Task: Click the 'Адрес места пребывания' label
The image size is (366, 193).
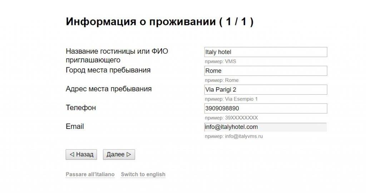Action: (x=109, y=89)
